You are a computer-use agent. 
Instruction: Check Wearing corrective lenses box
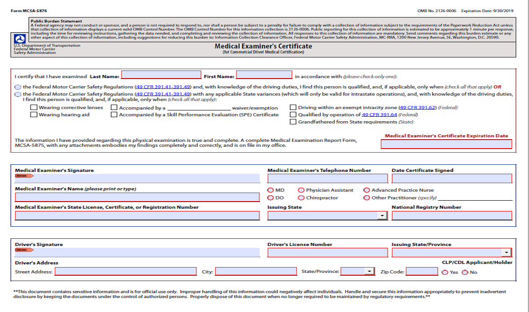click(34, 107)
